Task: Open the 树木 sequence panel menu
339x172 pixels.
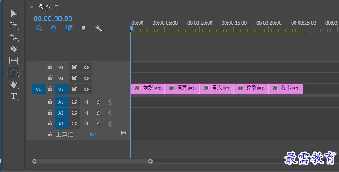Action: (x=56, y=7)
